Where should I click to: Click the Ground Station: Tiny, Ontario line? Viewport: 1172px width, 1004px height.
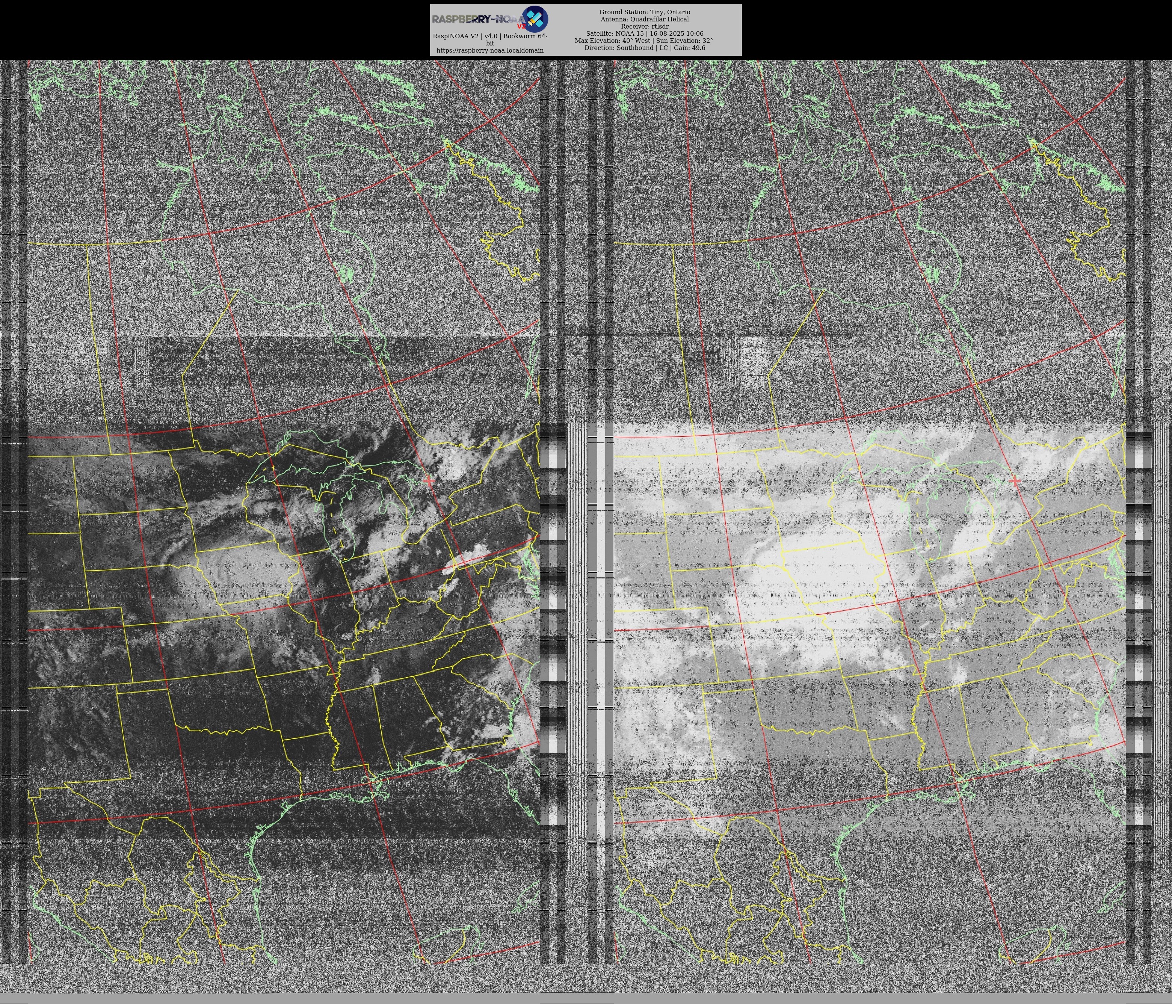coord(644,12)
